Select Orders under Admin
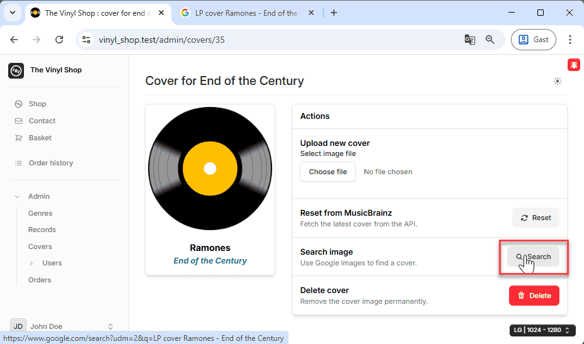The height and width of the screenshot is (344, 584). (40, 280)
